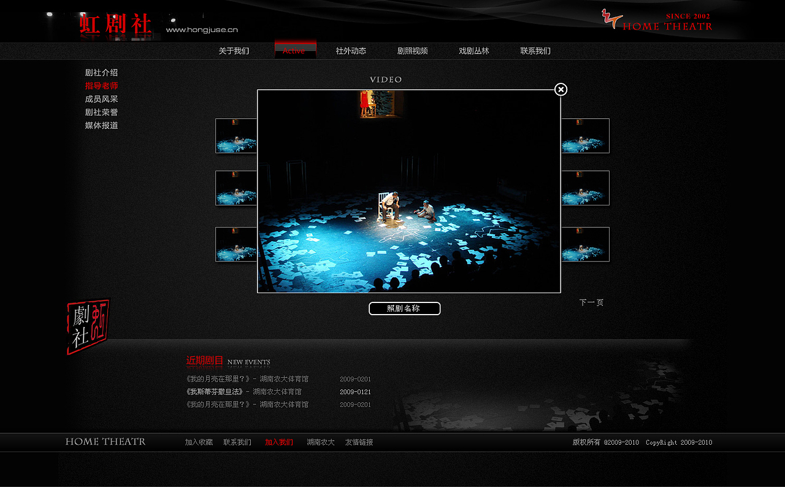Click the 照剧名称 caption button
The width and height of the screenshot is (785, 487).
point(405,309)
